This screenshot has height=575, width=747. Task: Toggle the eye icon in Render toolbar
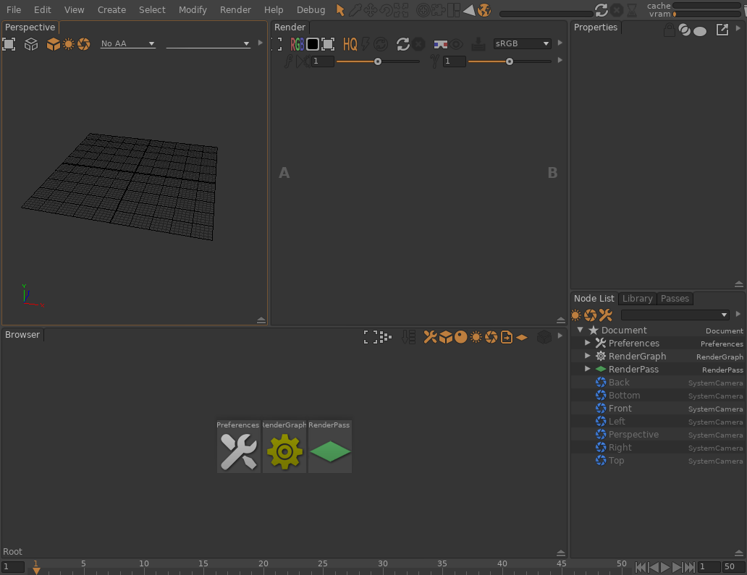click(x=457, y=44)
